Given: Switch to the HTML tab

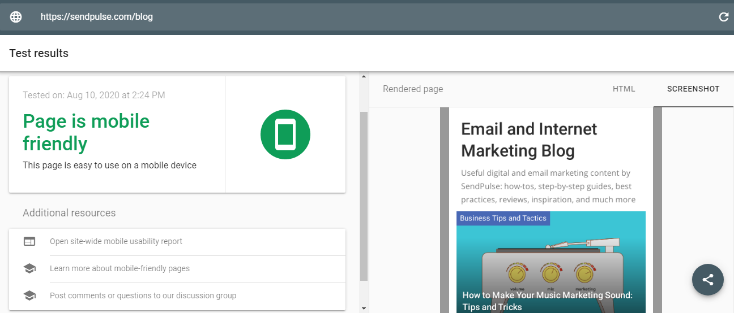Looking at the screenshot, I should point(624,89).
